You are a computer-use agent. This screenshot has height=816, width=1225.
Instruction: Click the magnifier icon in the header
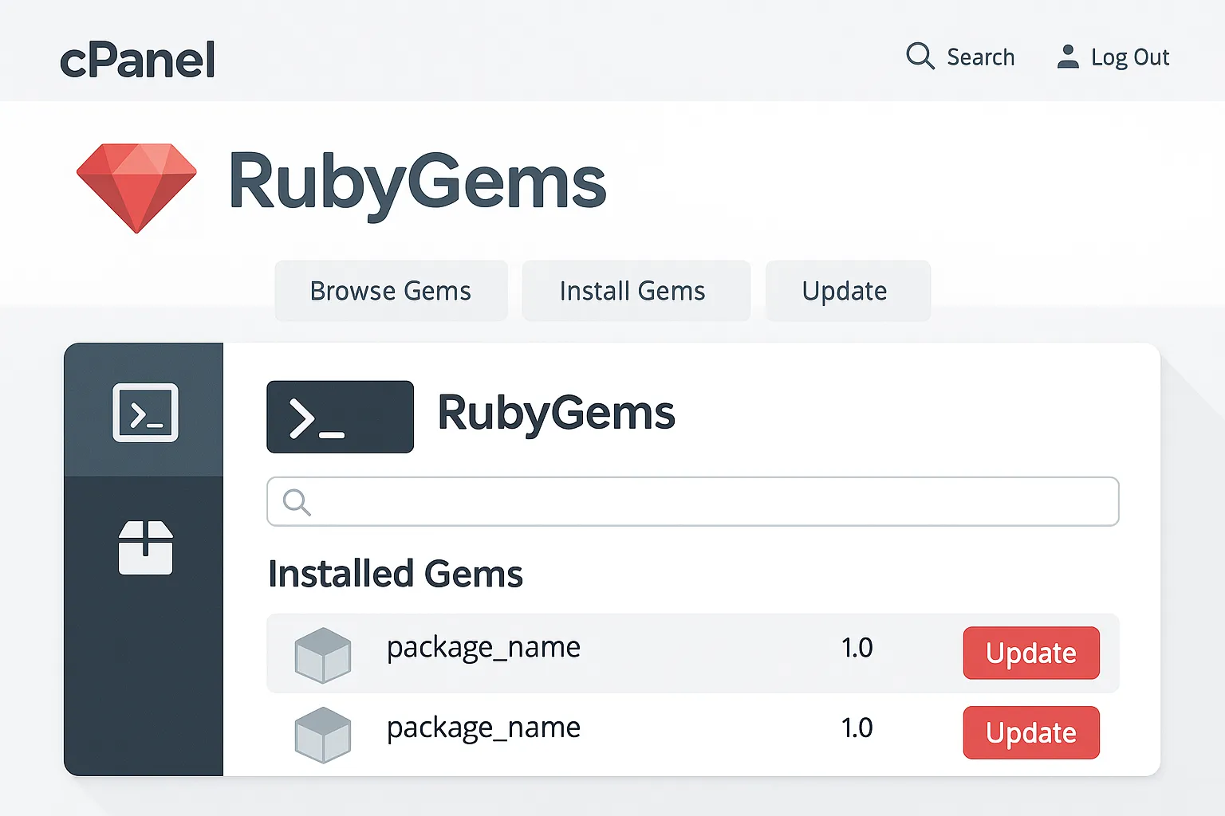pos(920,57)
